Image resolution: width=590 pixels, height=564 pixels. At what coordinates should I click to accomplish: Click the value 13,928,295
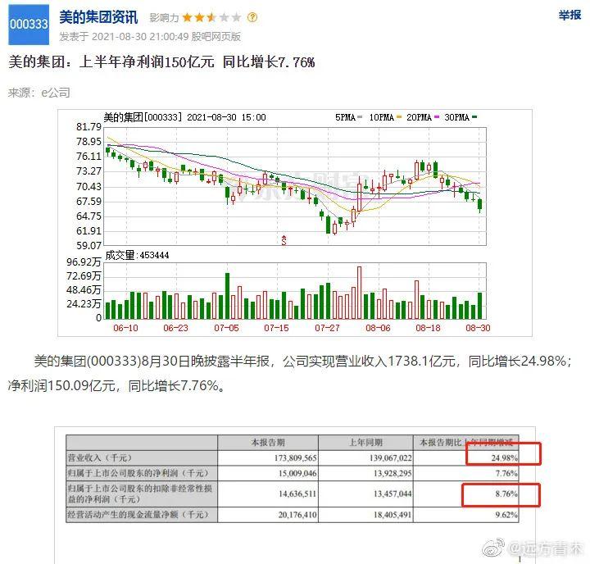(x=393, y=473)
